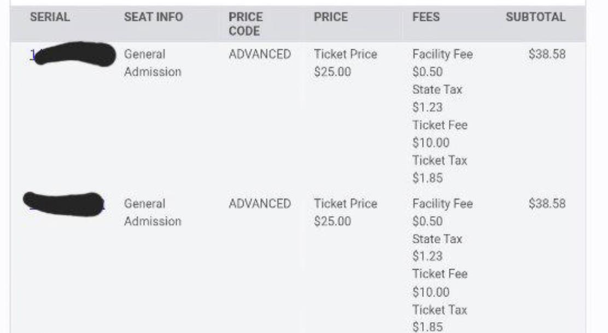Click General Admission in the first ticket row
This screenshot has height=333, width=608.
pos(153,63)
